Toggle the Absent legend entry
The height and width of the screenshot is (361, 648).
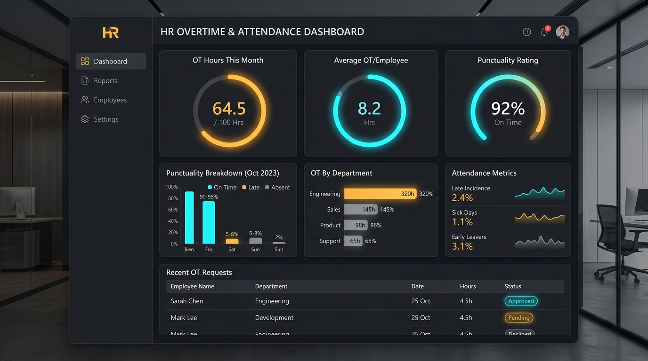click(x=277, y=187)
